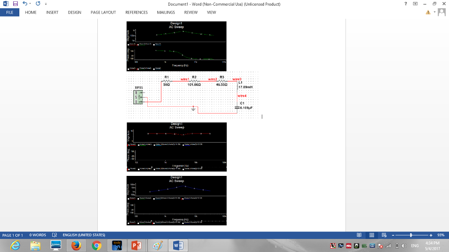Click the 93% zoom level button

click(x=441, y=235)
